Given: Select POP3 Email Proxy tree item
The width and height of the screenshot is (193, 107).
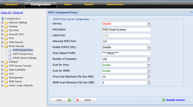Looking at the screenshot, I should (x=23, y=50).
